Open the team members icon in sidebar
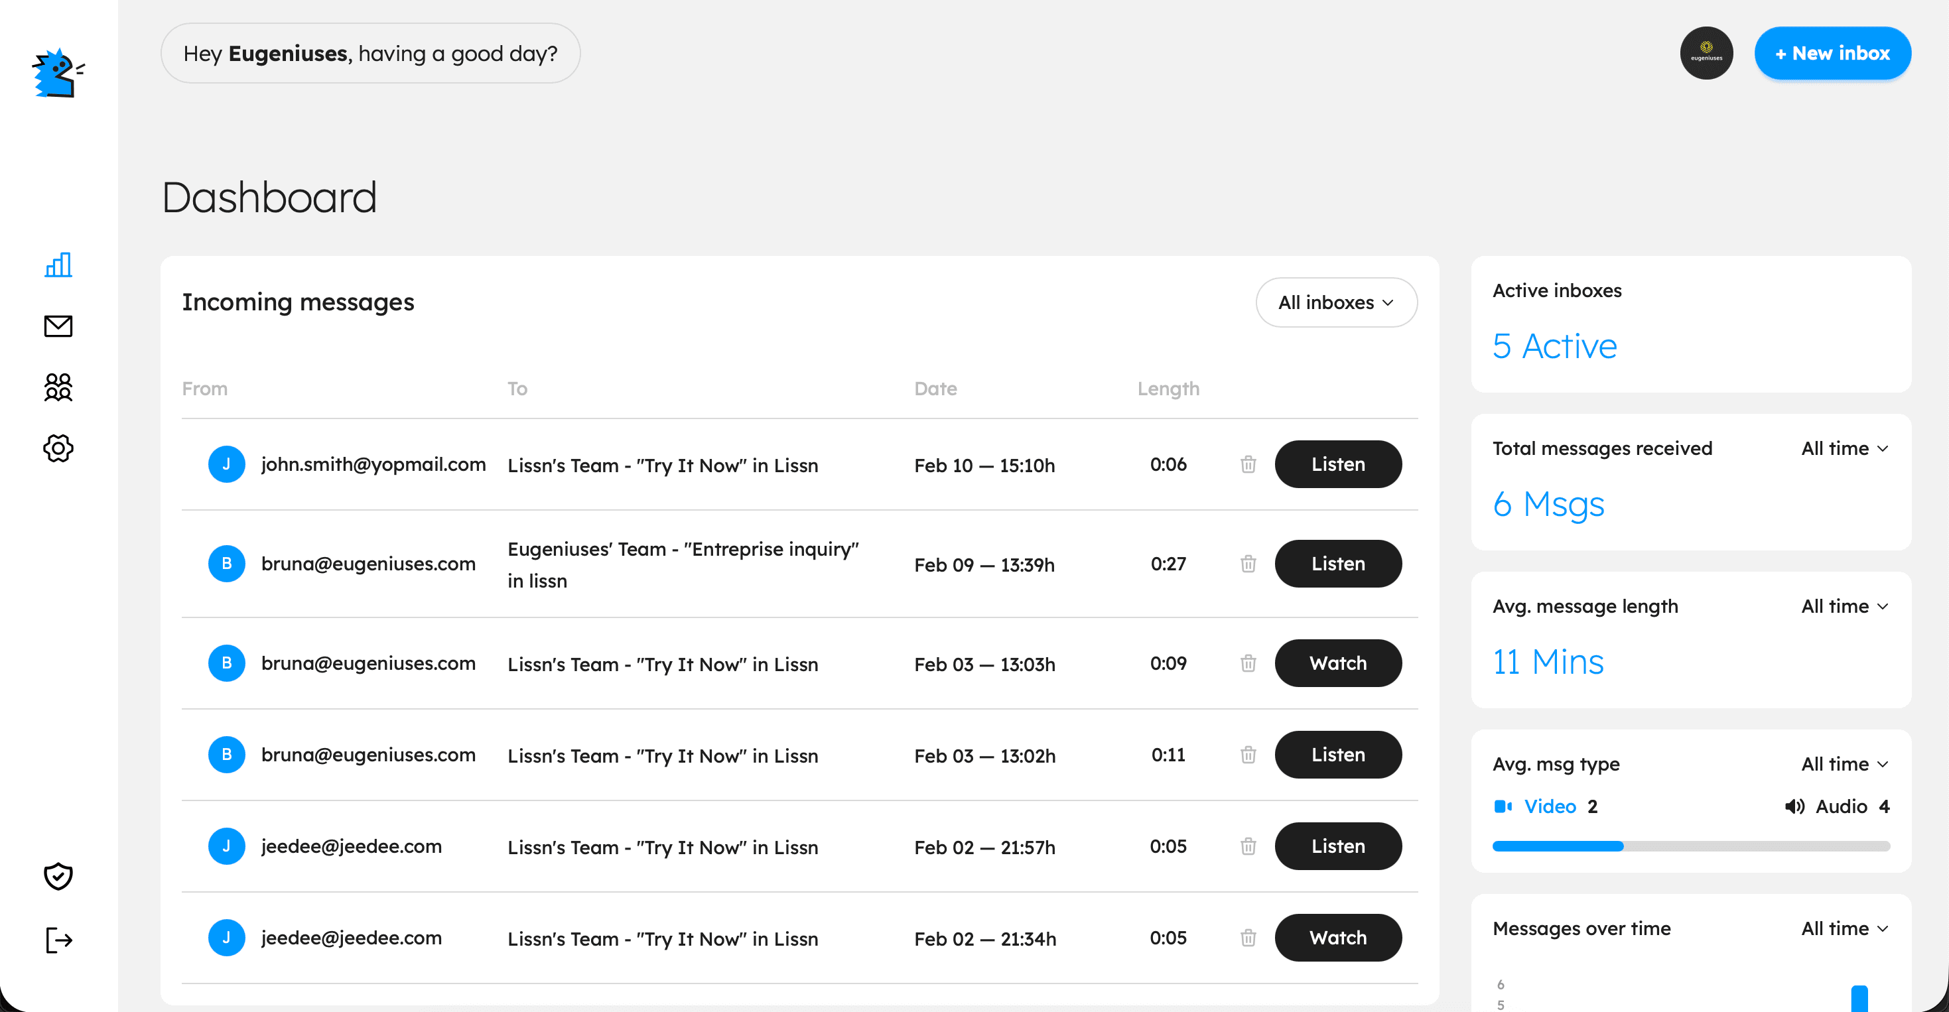 pyautogui.click(x=58, y=387)
